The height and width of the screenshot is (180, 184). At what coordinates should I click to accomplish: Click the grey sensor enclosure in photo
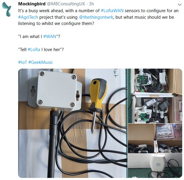[55, 91]
